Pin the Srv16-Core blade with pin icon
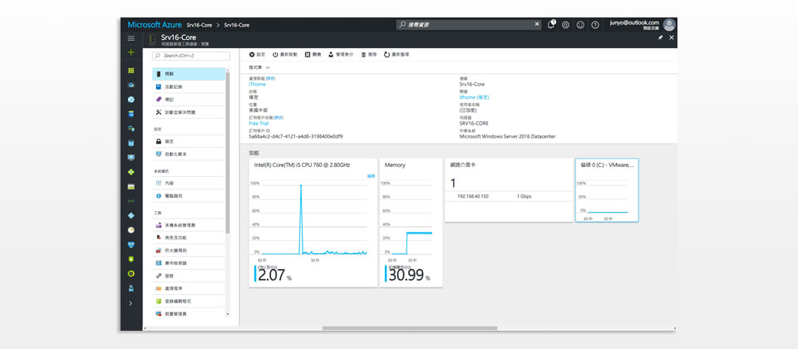The height and width of the screenshot is (349, 798). coord(661,37)
